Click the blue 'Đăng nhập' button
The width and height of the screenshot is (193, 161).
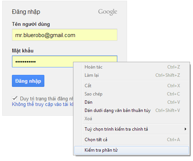click(x=28, y=81)
